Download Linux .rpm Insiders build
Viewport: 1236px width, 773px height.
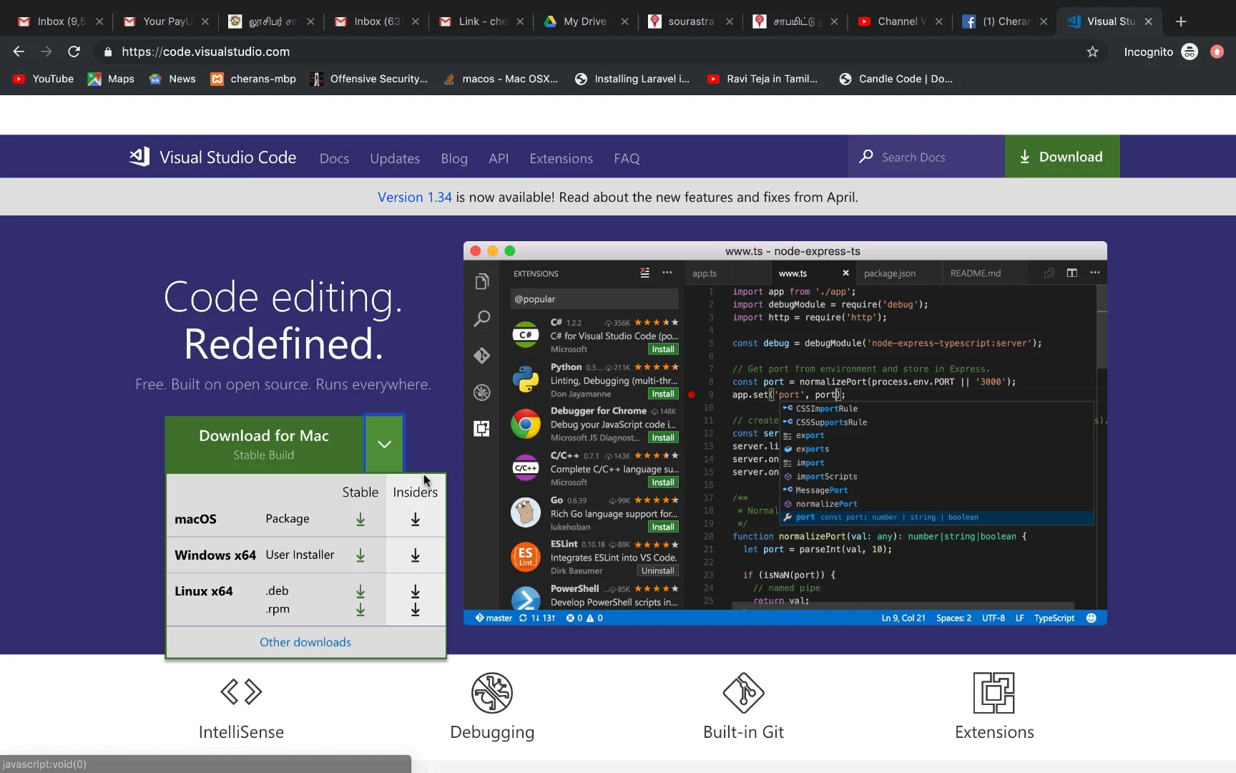pos(415,610)
